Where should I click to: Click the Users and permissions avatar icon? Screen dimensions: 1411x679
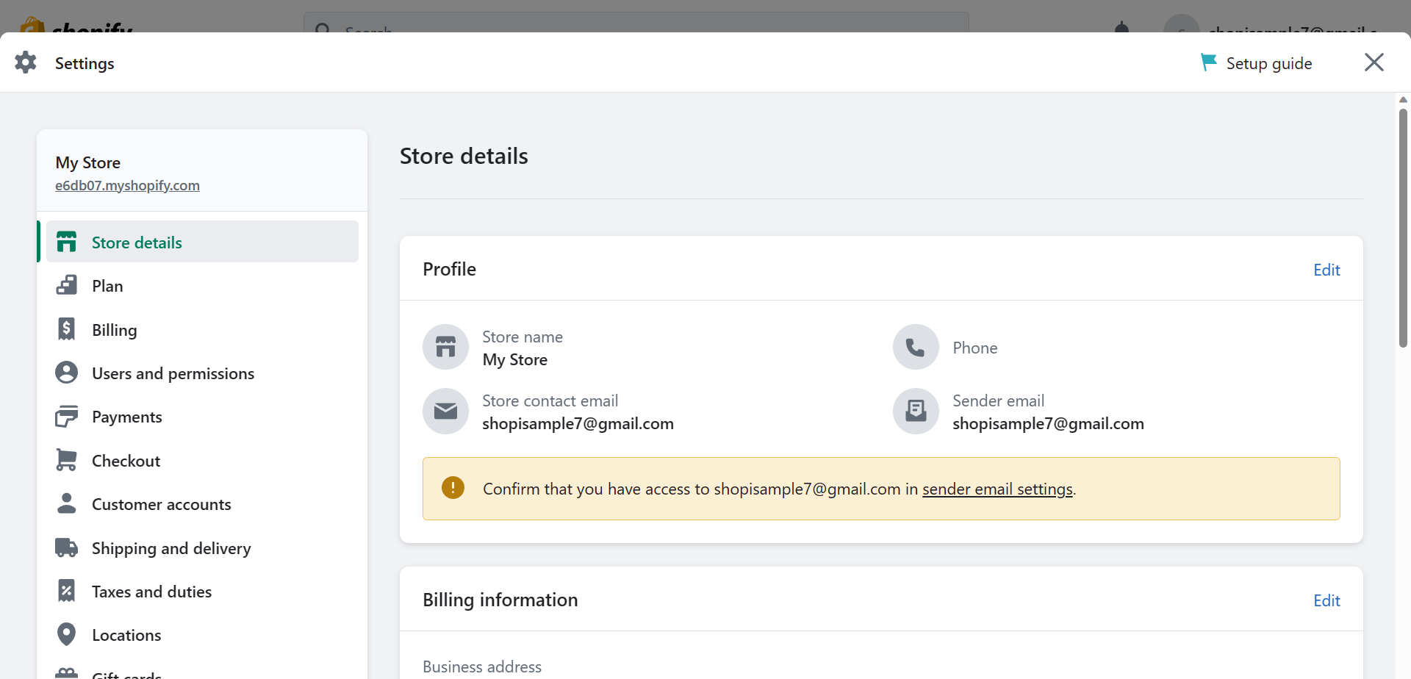pos(67,373)
